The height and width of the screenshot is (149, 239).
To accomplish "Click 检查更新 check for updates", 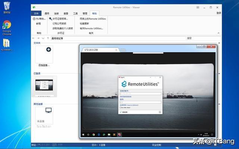I will 84,23.
